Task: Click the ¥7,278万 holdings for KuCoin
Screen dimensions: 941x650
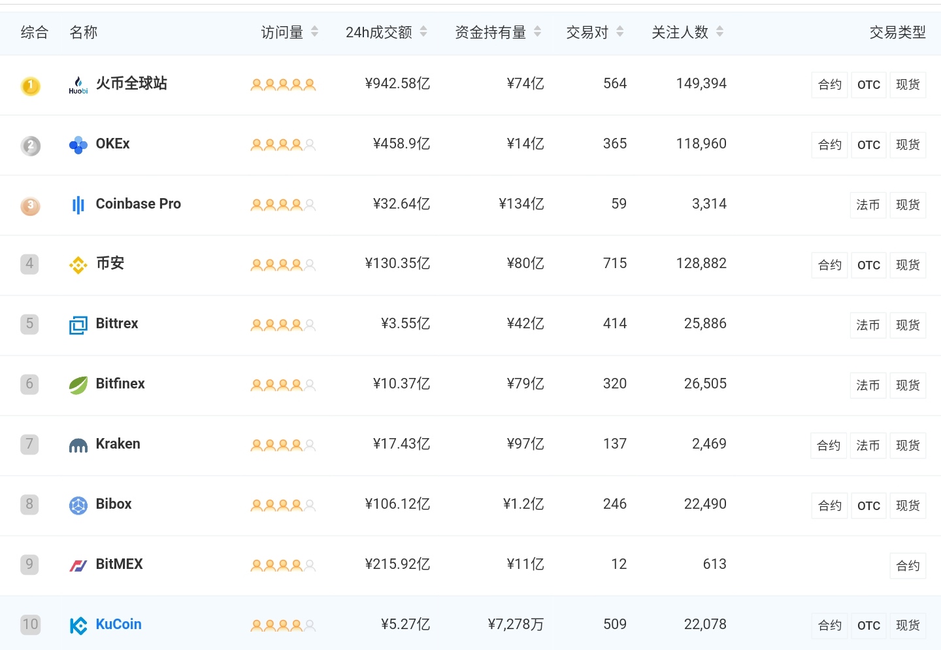Action: pos(516,624)
